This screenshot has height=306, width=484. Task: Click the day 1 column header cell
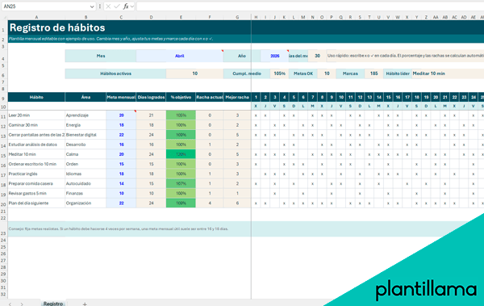click(256, 97)
